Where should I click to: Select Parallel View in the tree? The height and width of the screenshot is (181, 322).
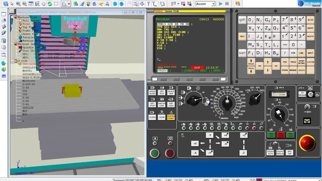pos(33,37)
